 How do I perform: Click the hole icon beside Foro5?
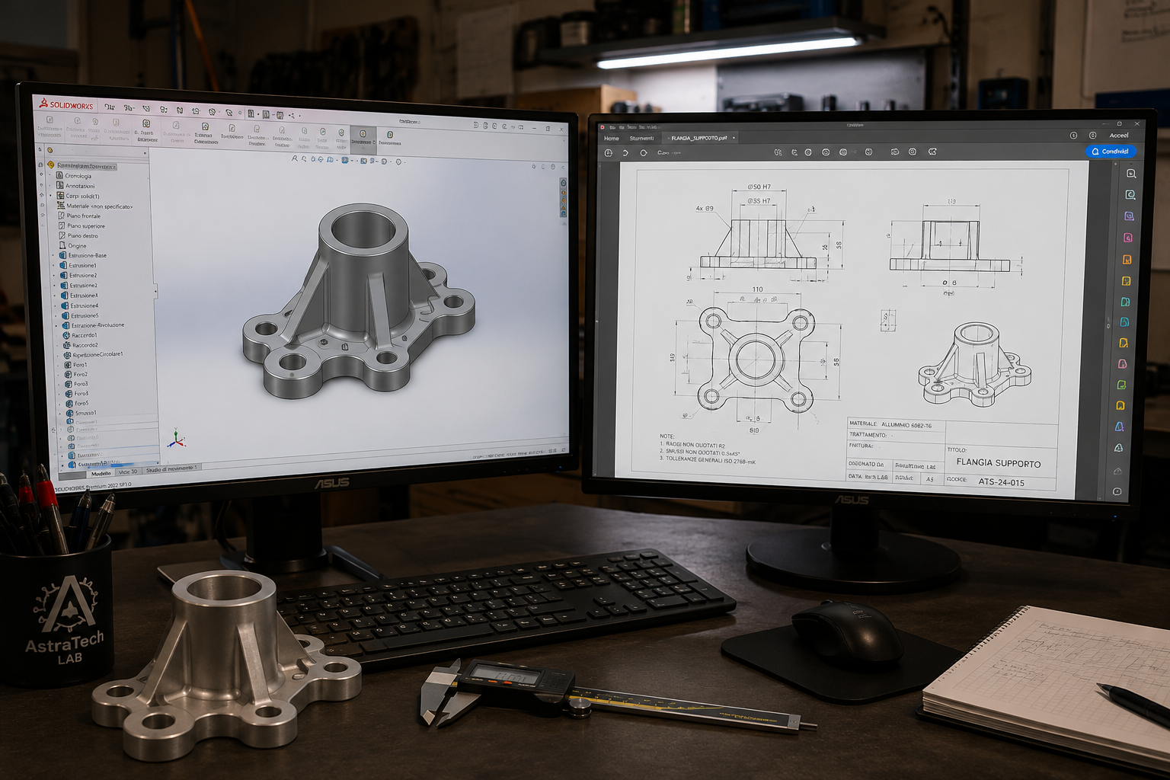[x=69, y=403]
